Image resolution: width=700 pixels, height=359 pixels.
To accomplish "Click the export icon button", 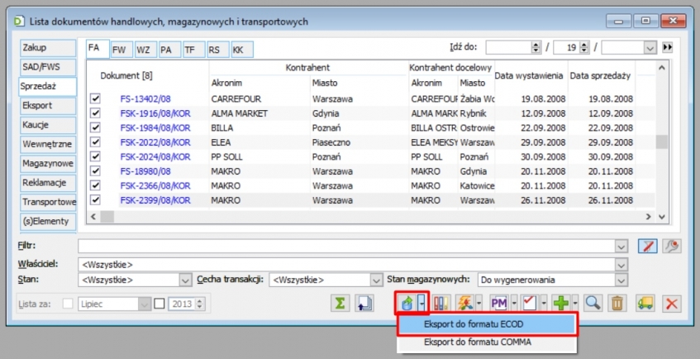I will pos(407,304).
